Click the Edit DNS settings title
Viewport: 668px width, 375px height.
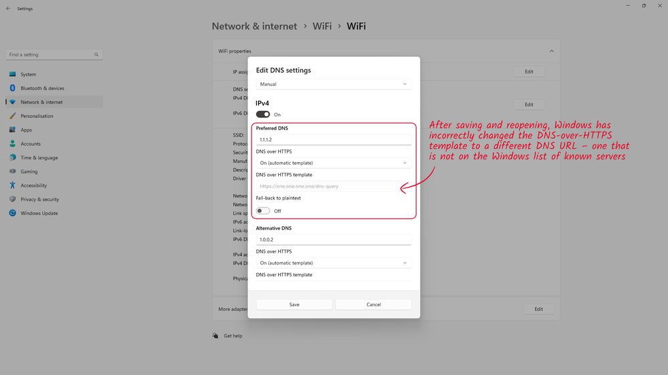pos(284,70)
